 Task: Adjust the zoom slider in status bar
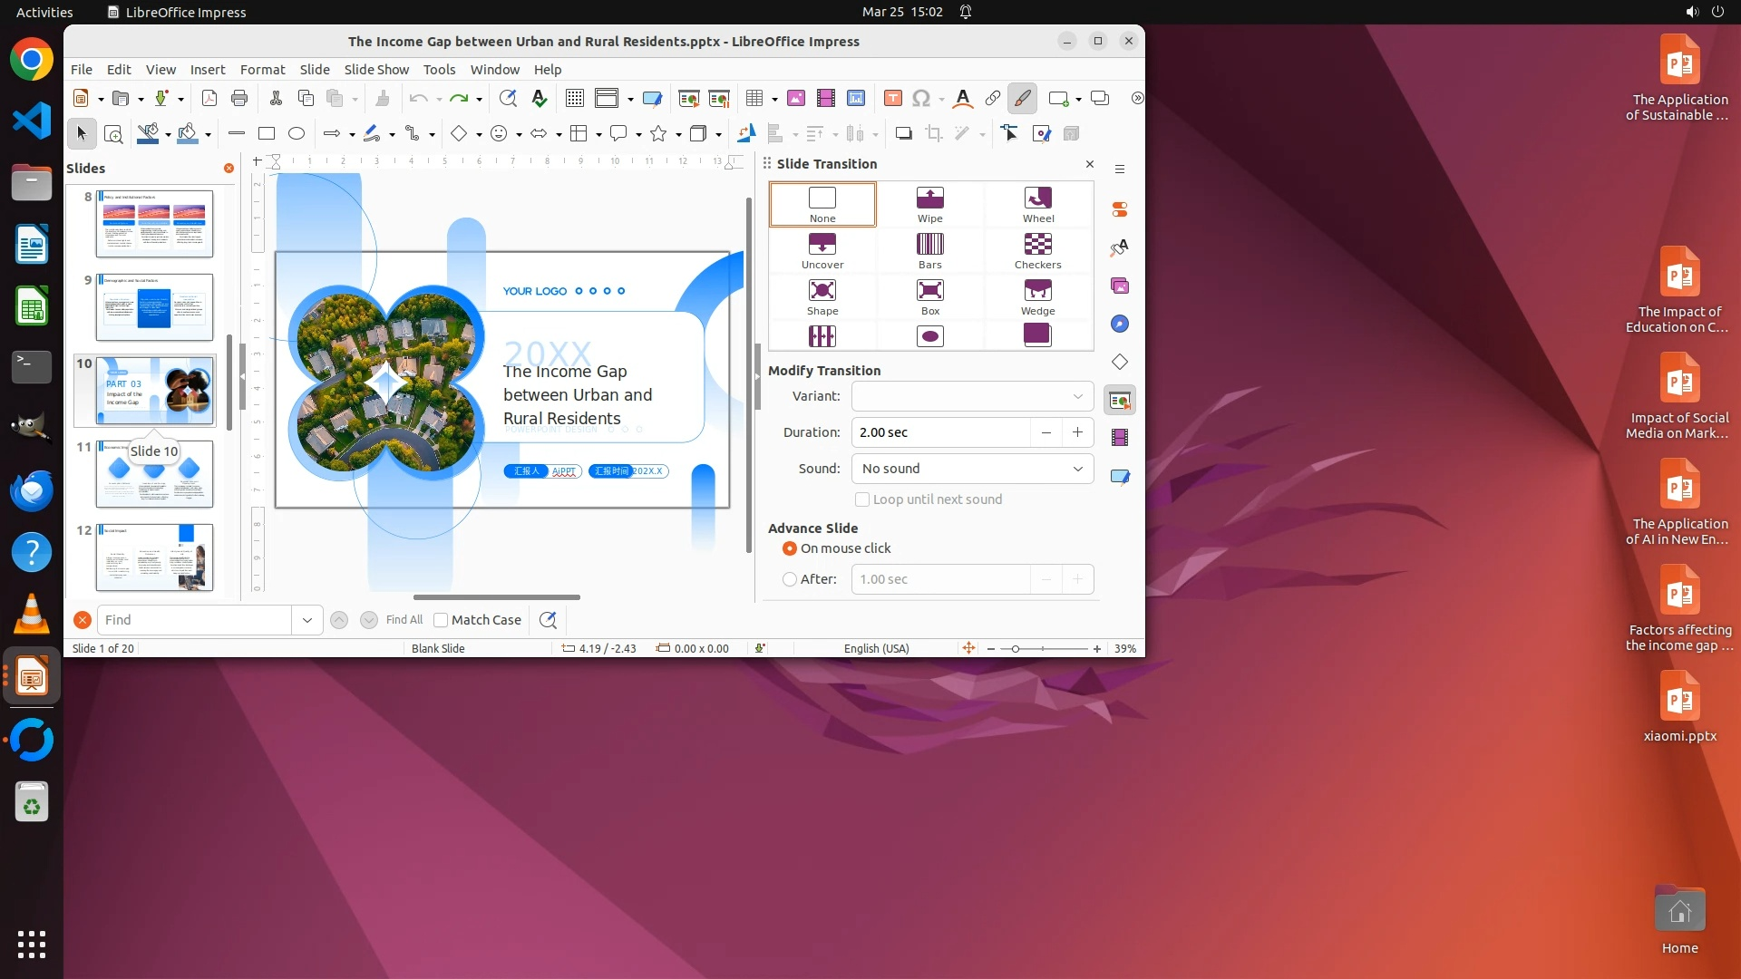[1016, 649]
